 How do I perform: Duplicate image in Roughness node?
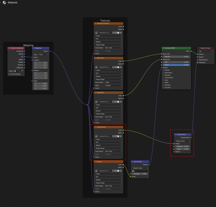tap(116, 102)
